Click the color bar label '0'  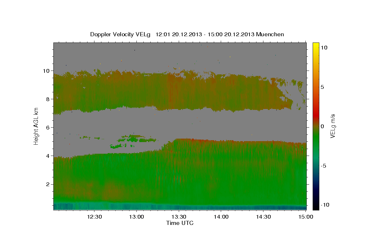pos(322,126)
